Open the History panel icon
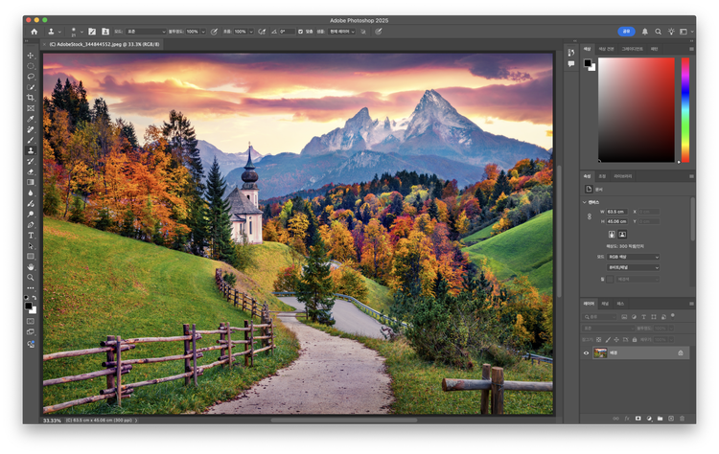Image resolution: width=719 pixels, height=454 pixels. (571, 53)
